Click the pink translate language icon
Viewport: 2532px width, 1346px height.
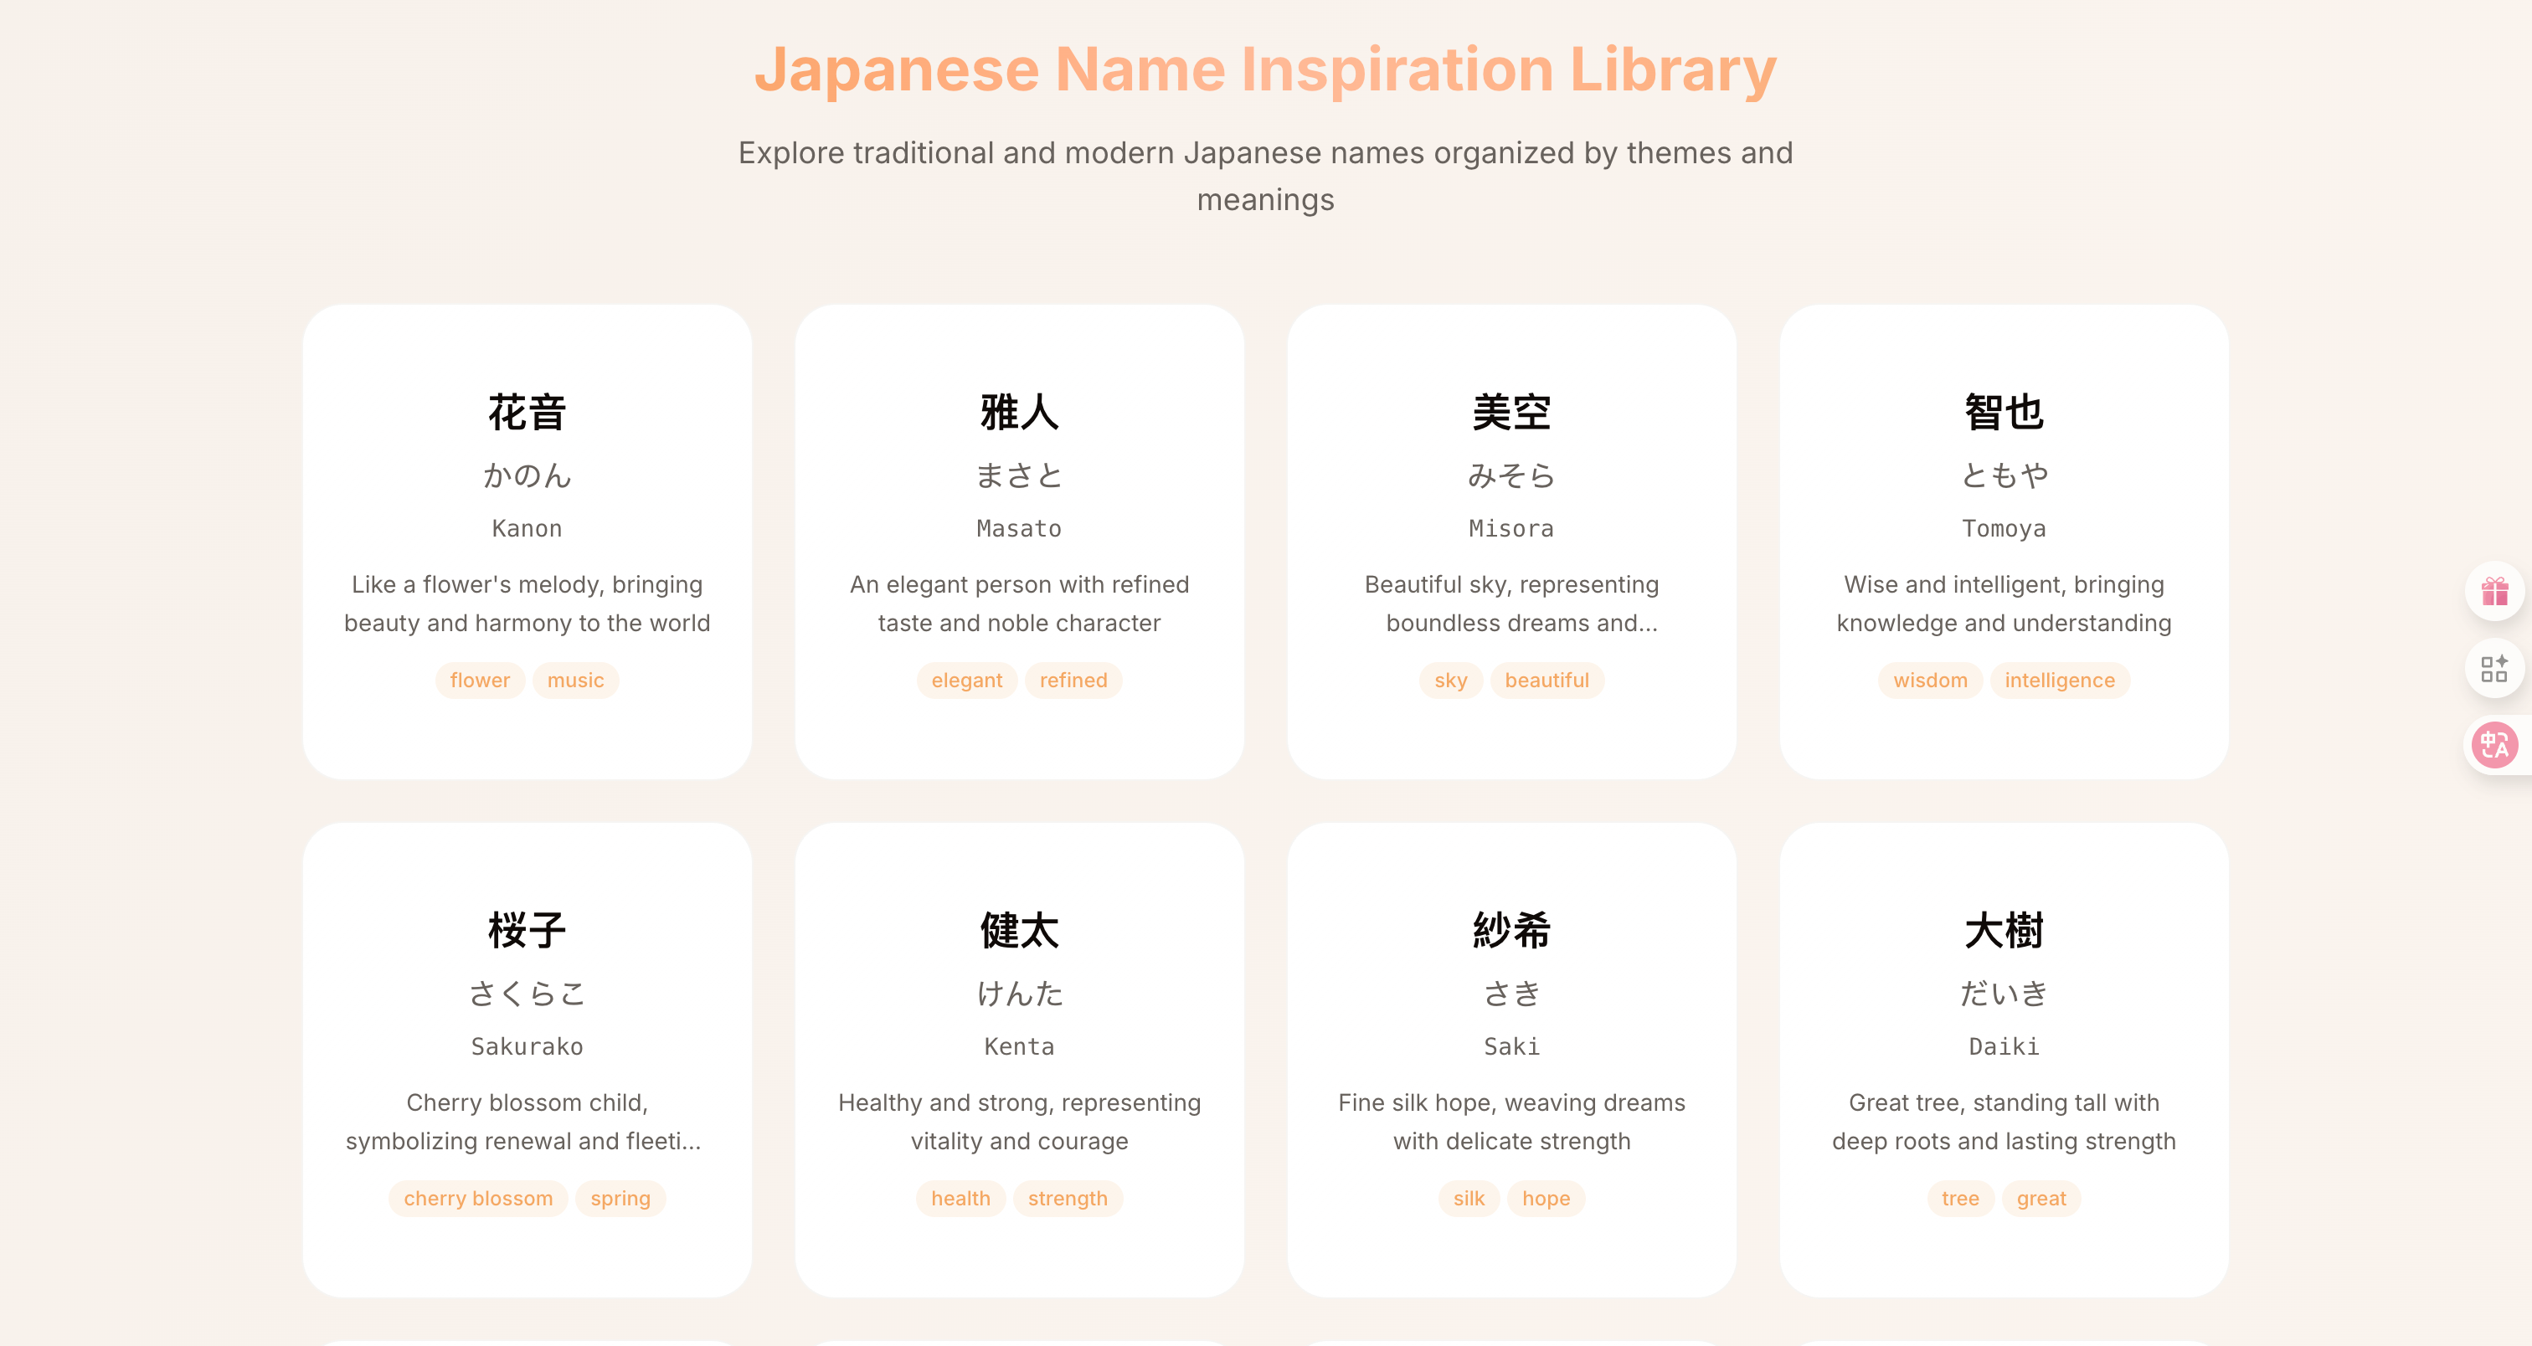tap(2494, 745)
